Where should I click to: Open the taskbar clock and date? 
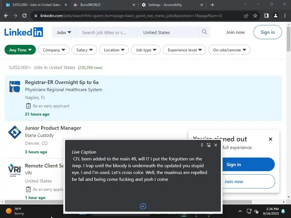click(x=271, y=211)
